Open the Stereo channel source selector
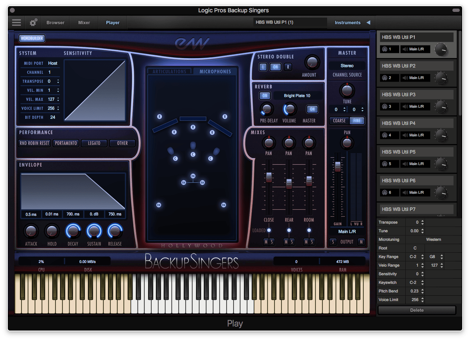 (x=347, y=66)
